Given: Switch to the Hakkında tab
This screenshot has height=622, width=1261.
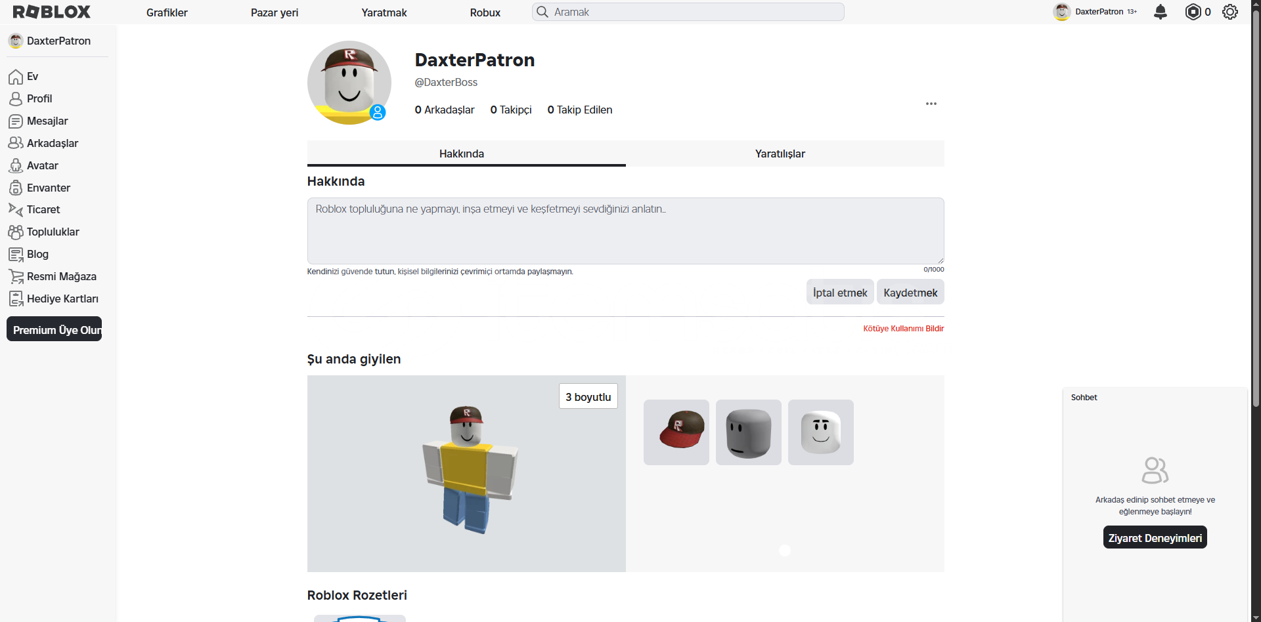Looking at the screenshot, I should 466,154.
